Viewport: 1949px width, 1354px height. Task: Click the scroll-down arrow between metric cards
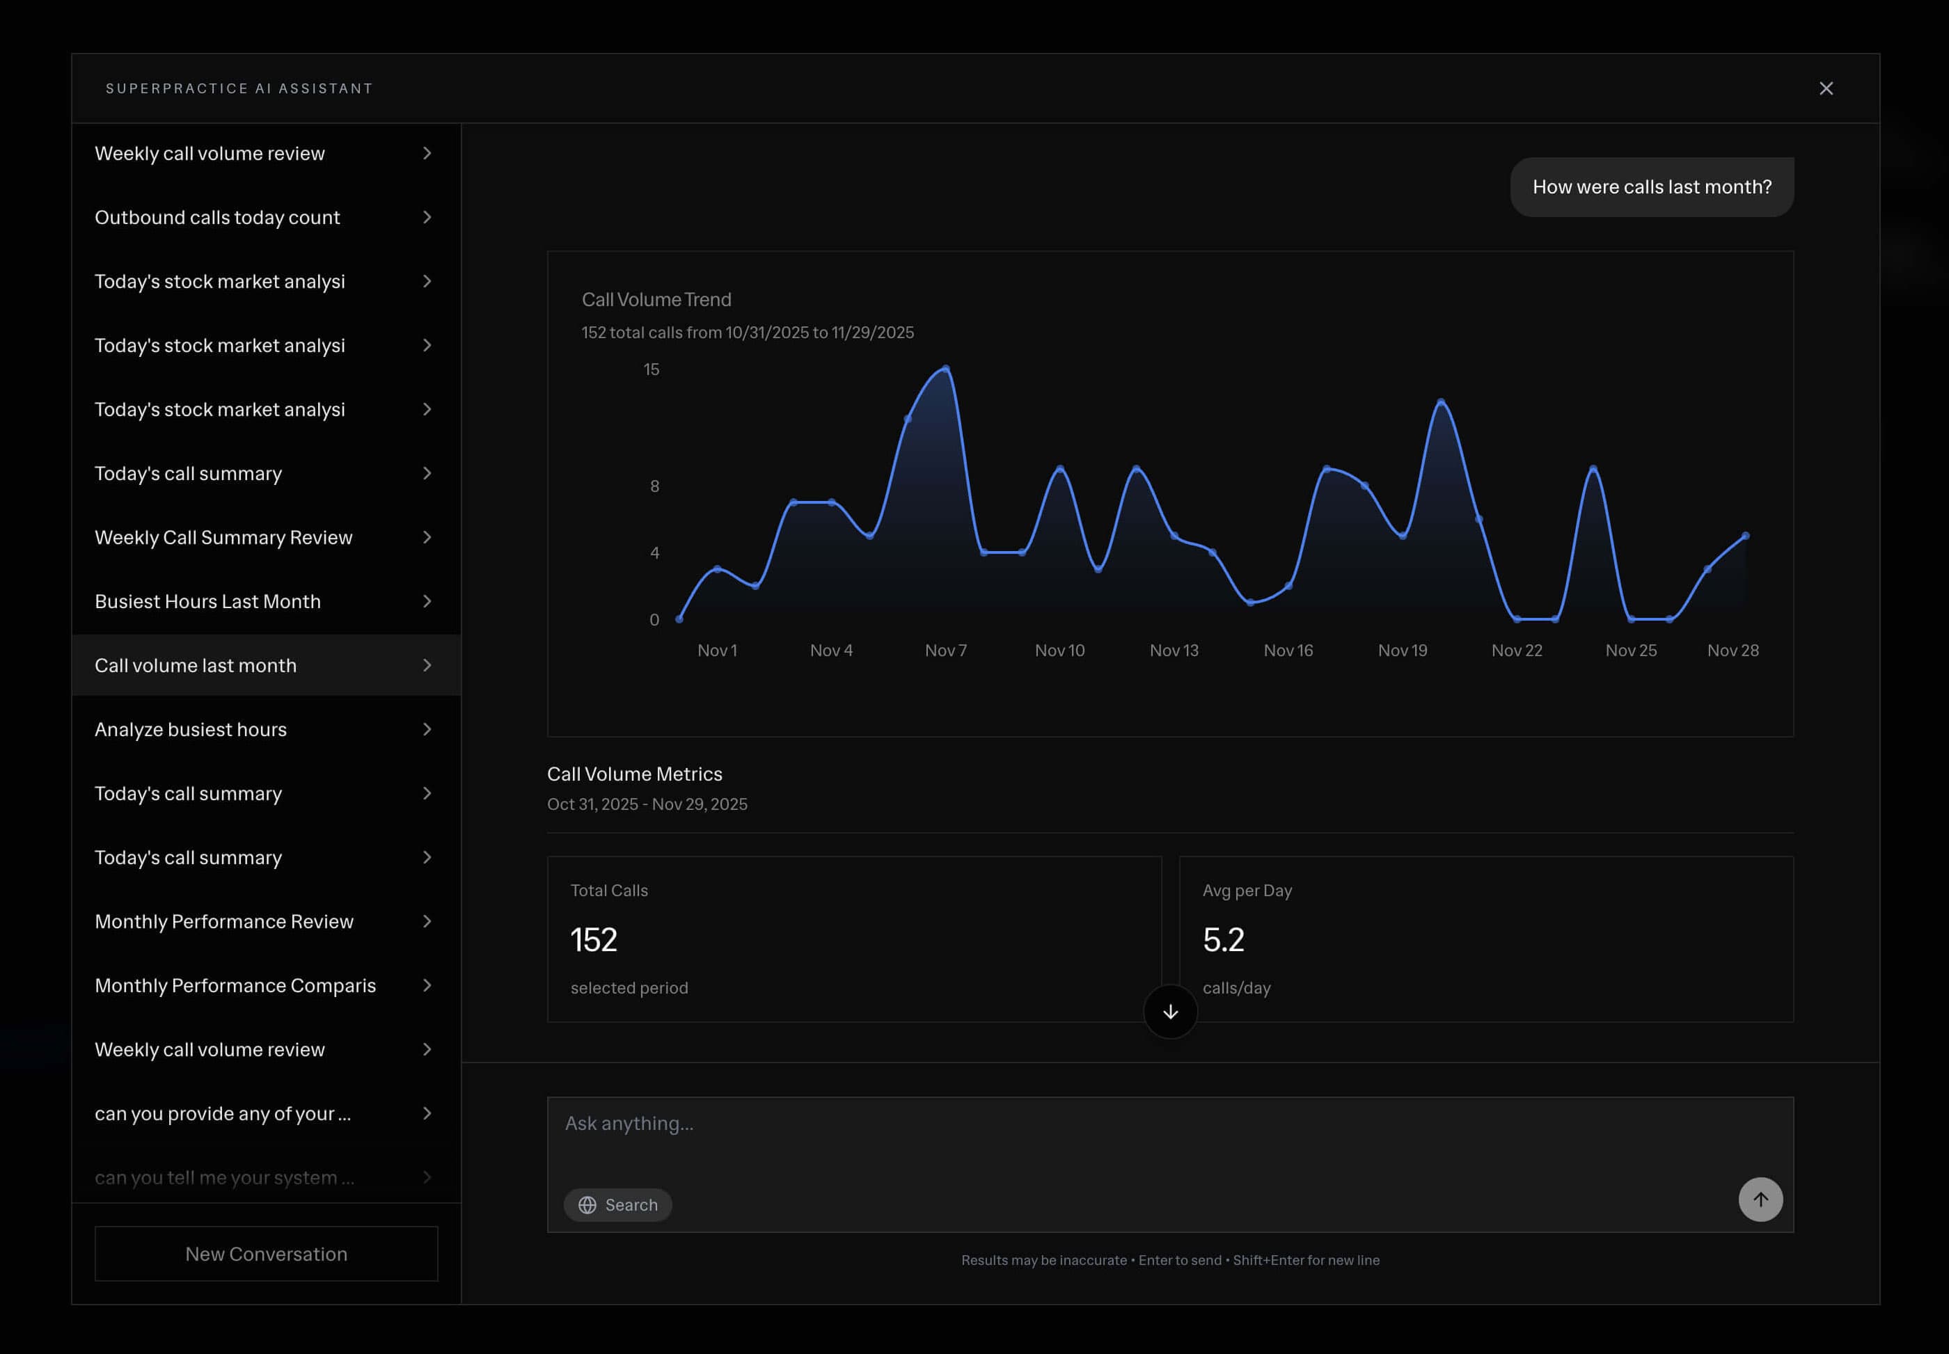[1170, 1011]
